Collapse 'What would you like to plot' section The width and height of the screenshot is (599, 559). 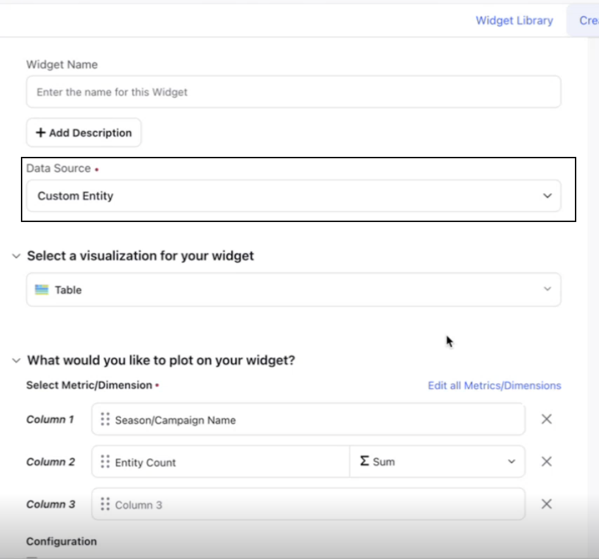(16, 360)
